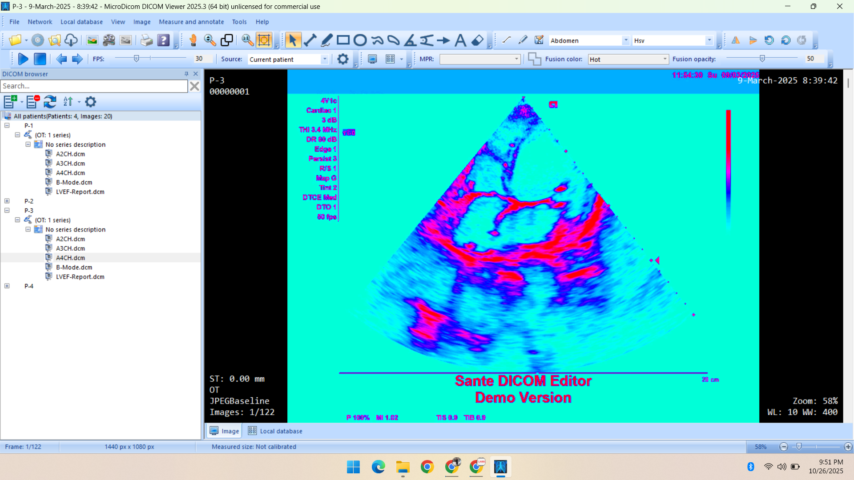Toggle the fit-to-window zoom mode
Image resolution: width=854 pixels, height=480 pixels.
[x=264, y=40]
